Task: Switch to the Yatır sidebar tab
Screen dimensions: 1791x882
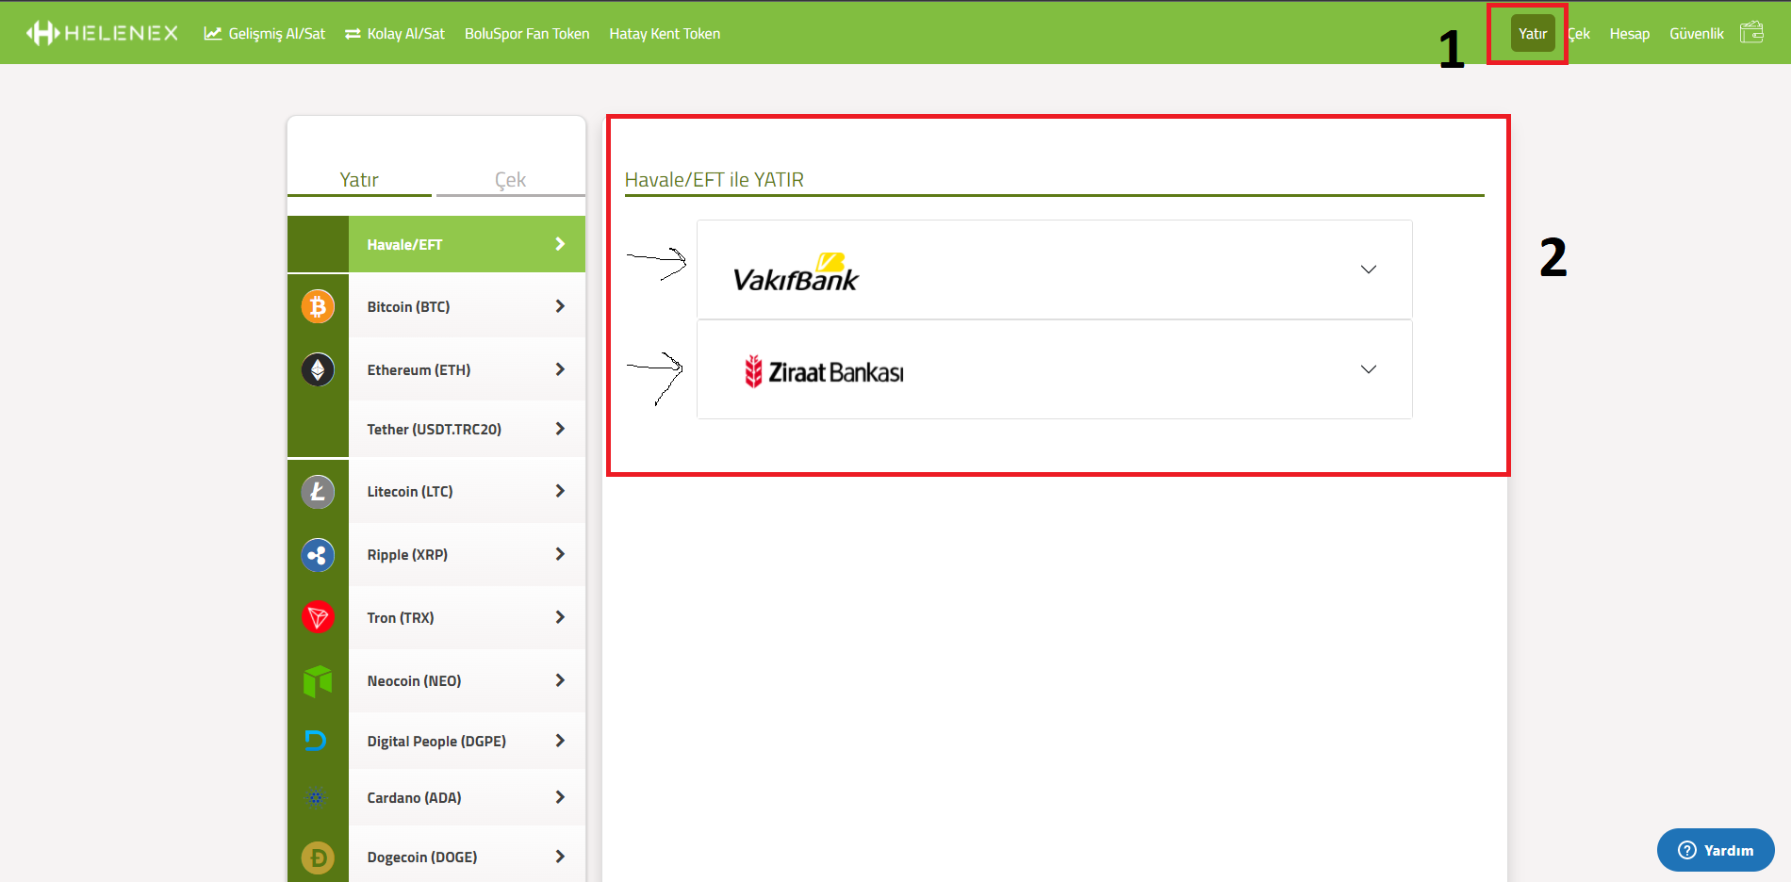Action: click(359, 179)
